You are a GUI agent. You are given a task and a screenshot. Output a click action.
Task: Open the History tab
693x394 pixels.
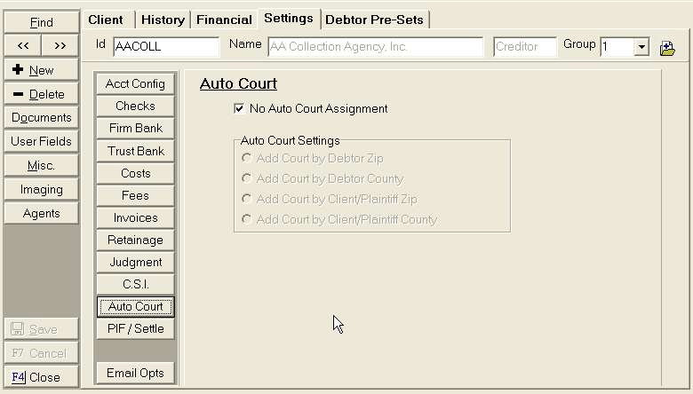pyautogui.click(x=163, y=20)
